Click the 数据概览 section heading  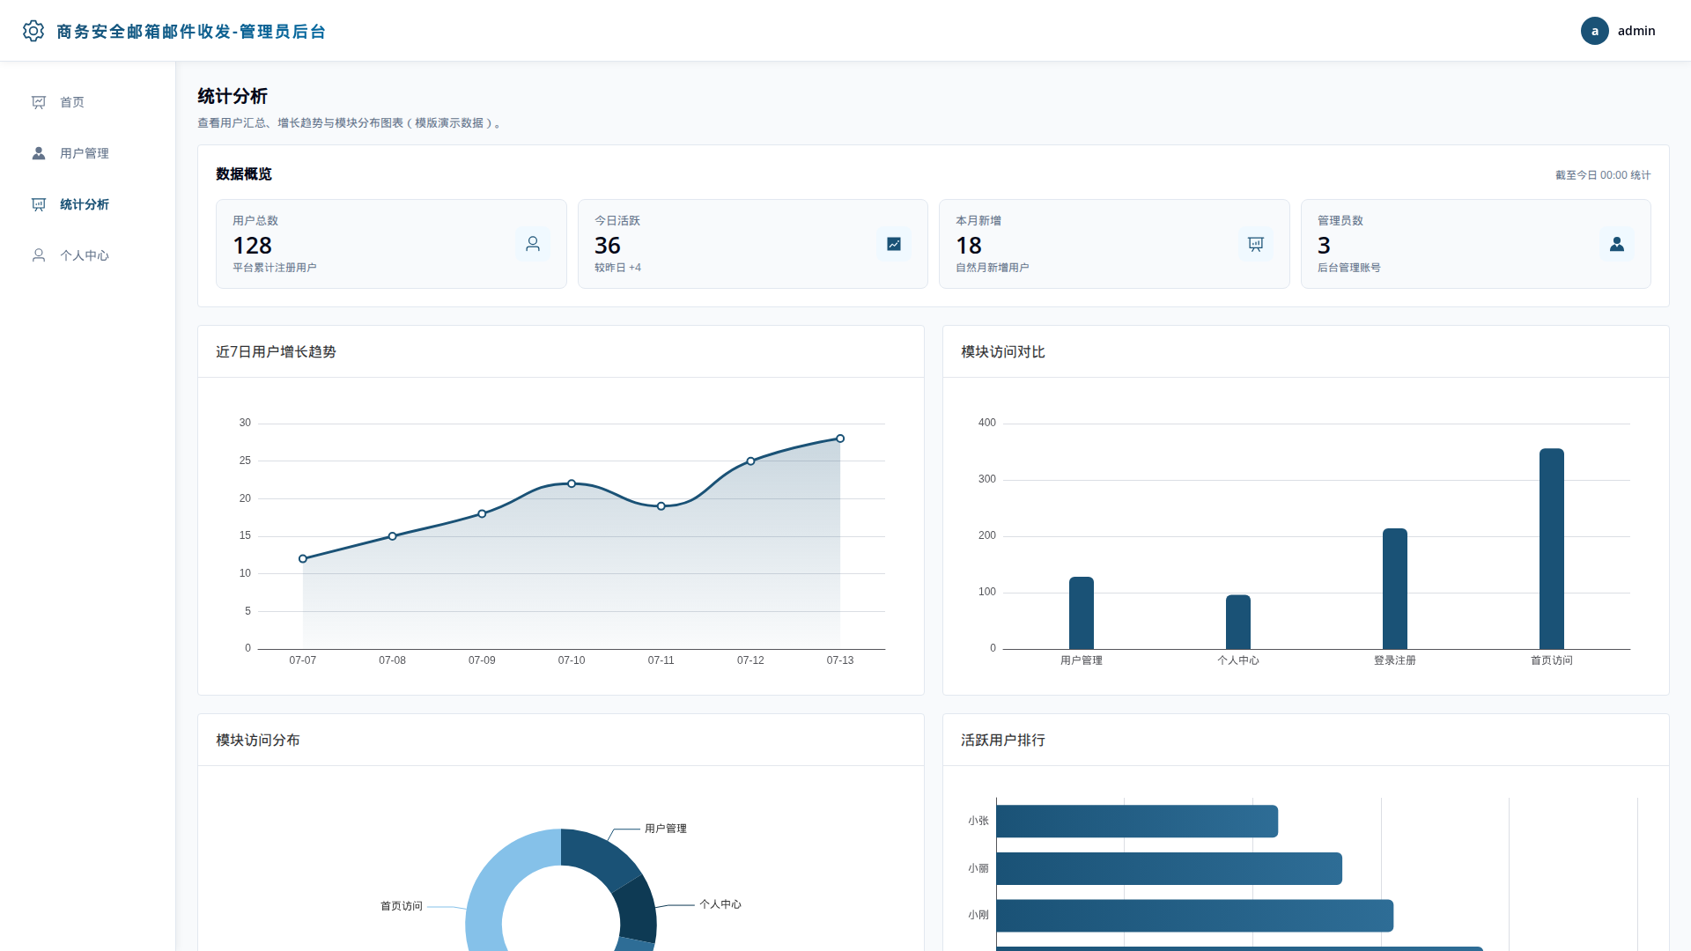(x=244, y=174)
